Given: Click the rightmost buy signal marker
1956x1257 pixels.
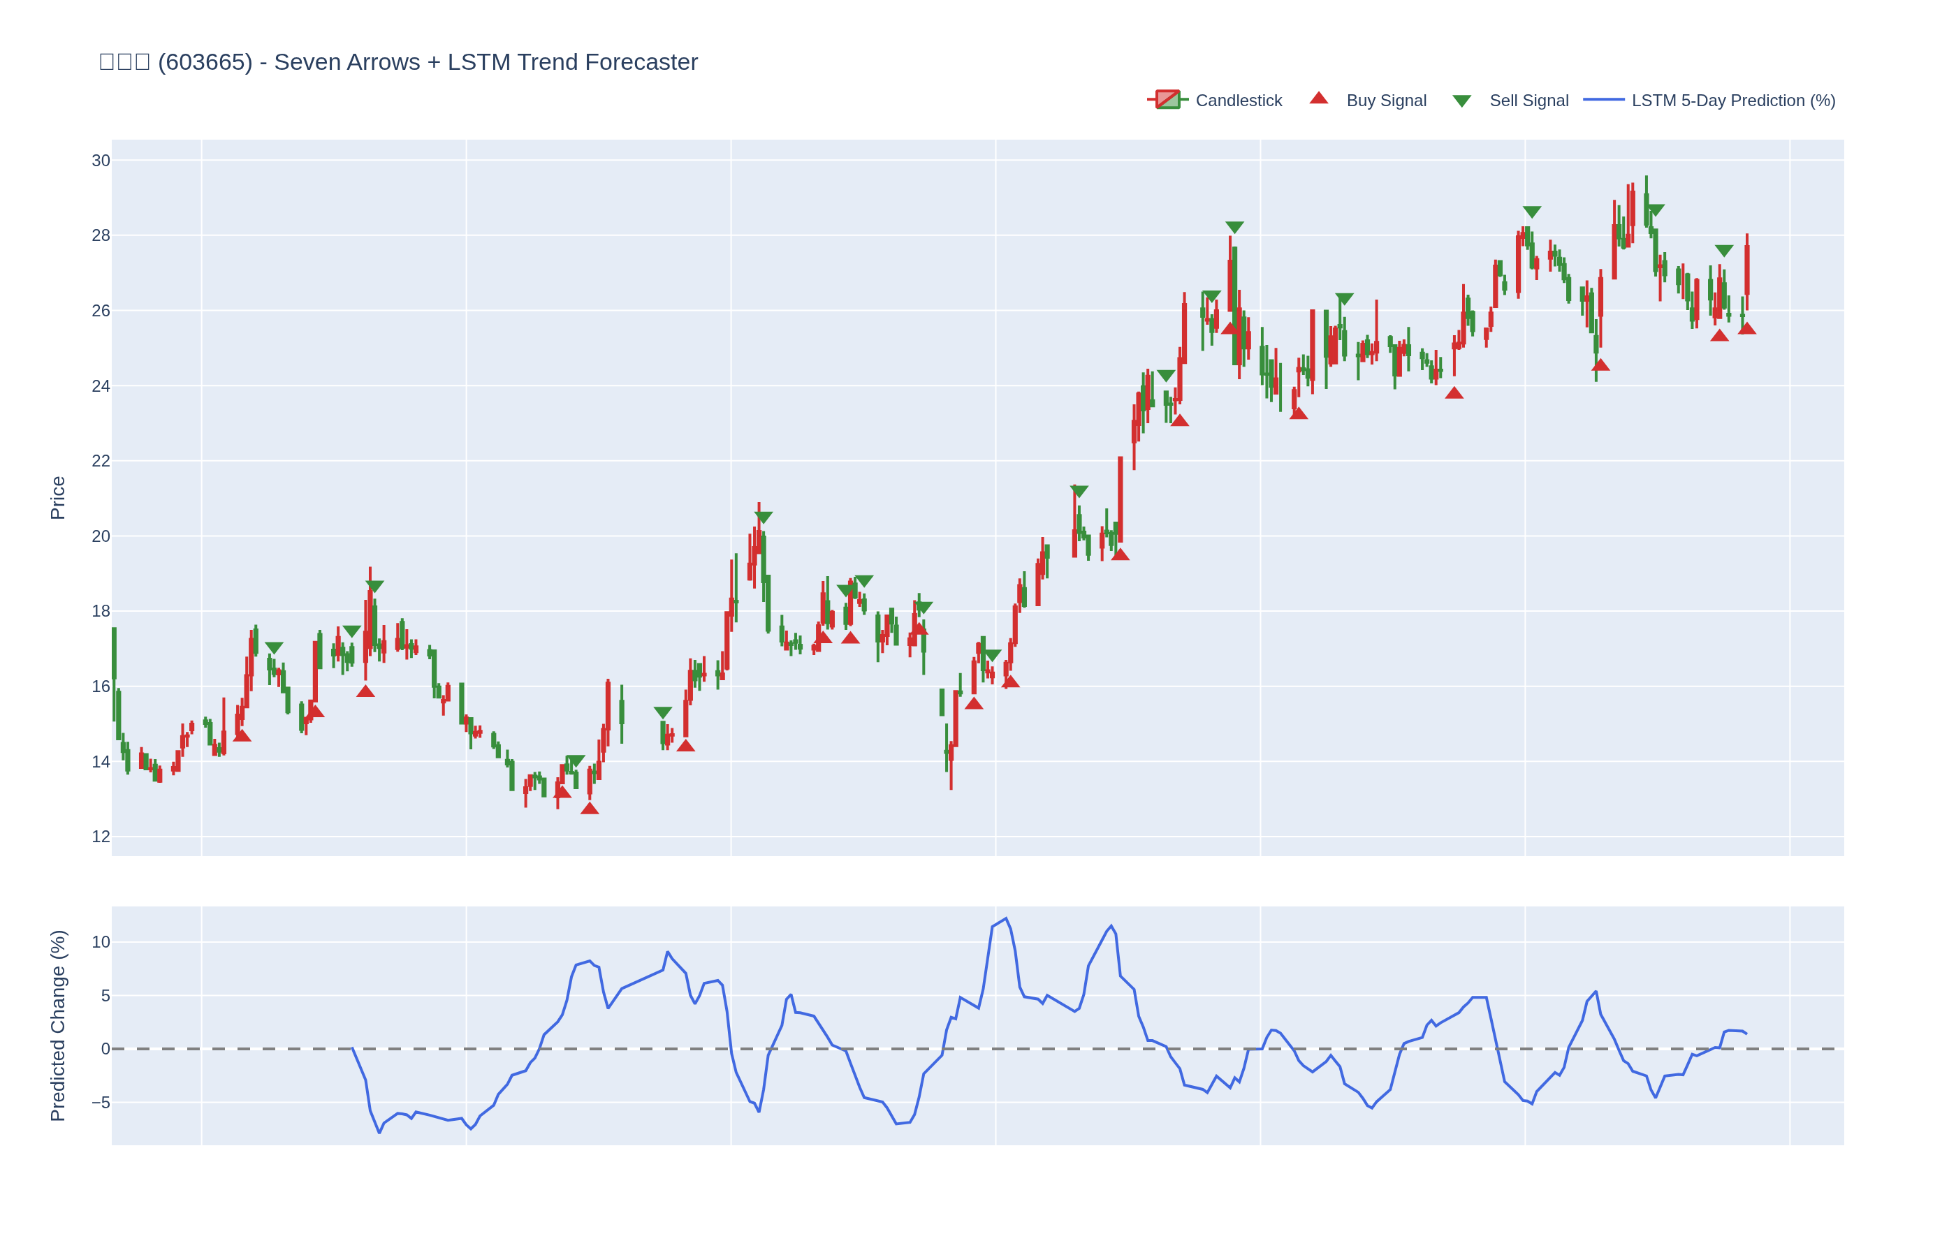Looking at the screenshot, I should 1746,329.
